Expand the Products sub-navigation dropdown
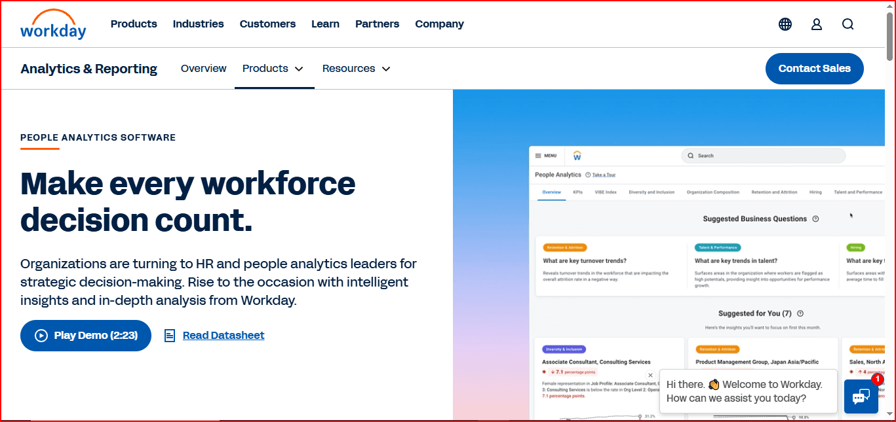Image resolution: width=896 pixels, height=422 pixels. [x=273, y=69]
